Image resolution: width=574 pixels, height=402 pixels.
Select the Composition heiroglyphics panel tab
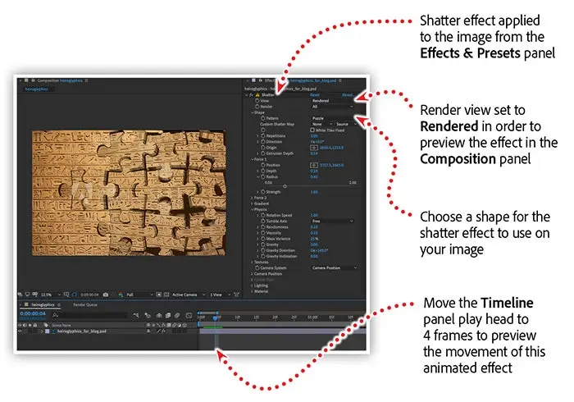pos(60,80)
